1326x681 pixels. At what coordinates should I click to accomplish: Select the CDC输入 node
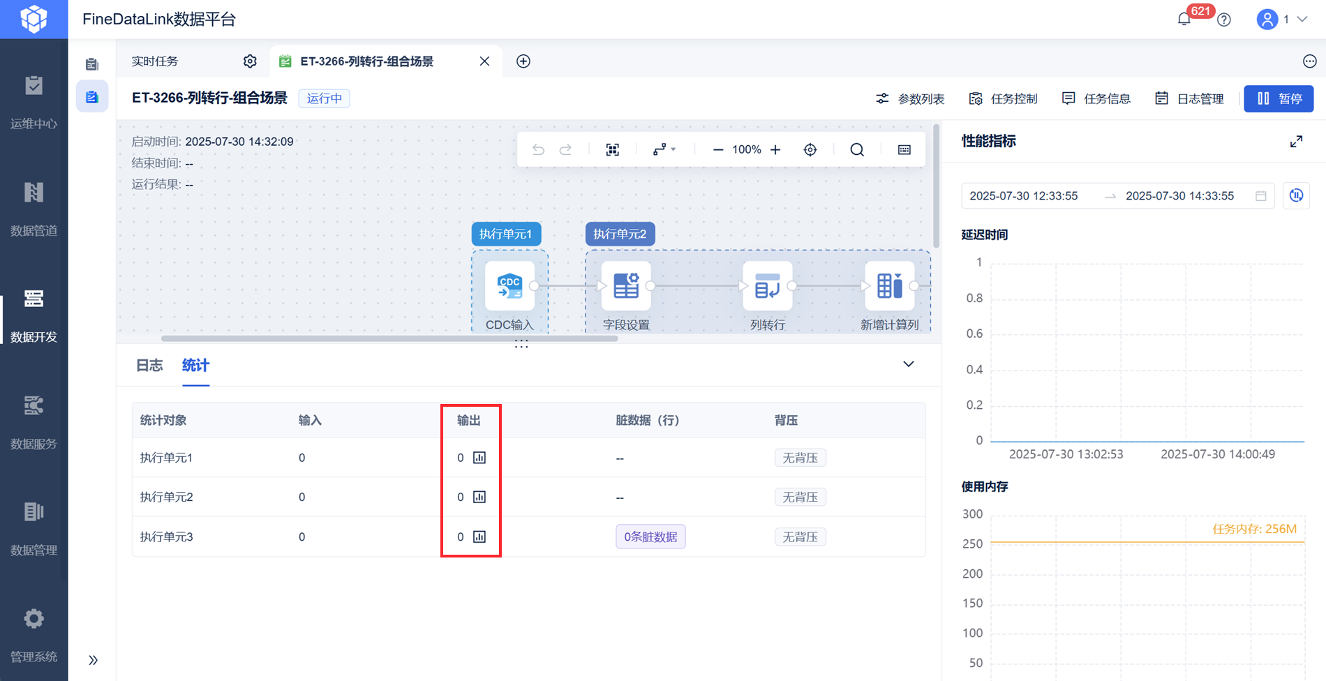pyautogui.click(x=509, y=286)
